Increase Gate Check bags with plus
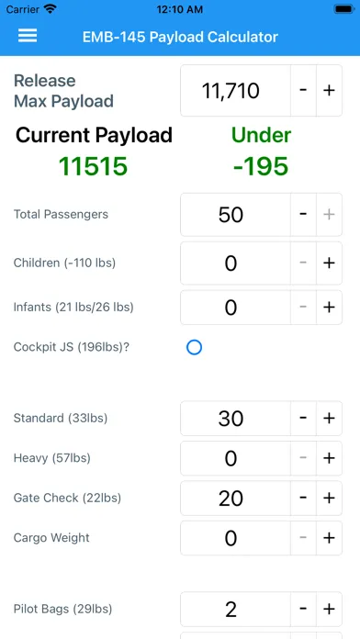The height and width of the screenshot is (639, 360). (329, 498)
